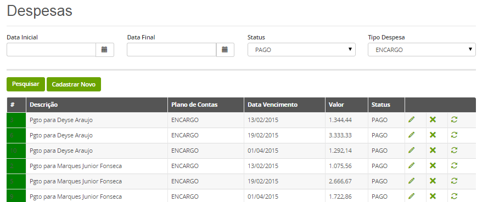Delete the 1.344,44 payment row
The width and height of the screenshot is (488, 202).
[x=433, y=120]
